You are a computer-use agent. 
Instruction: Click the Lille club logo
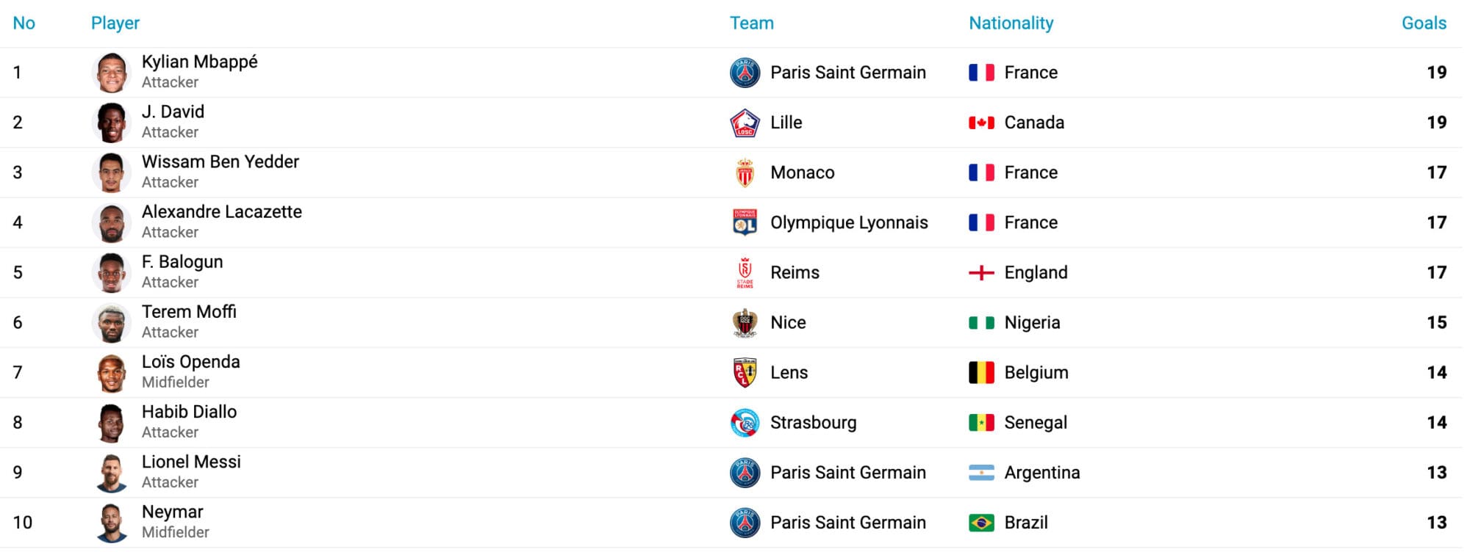(745, 123)
